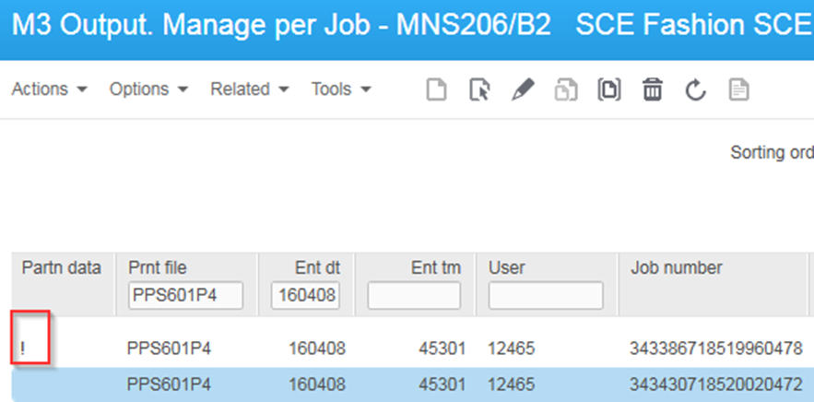Open the Tools menu
Screen dimensions: 814x402
[341, 89]
